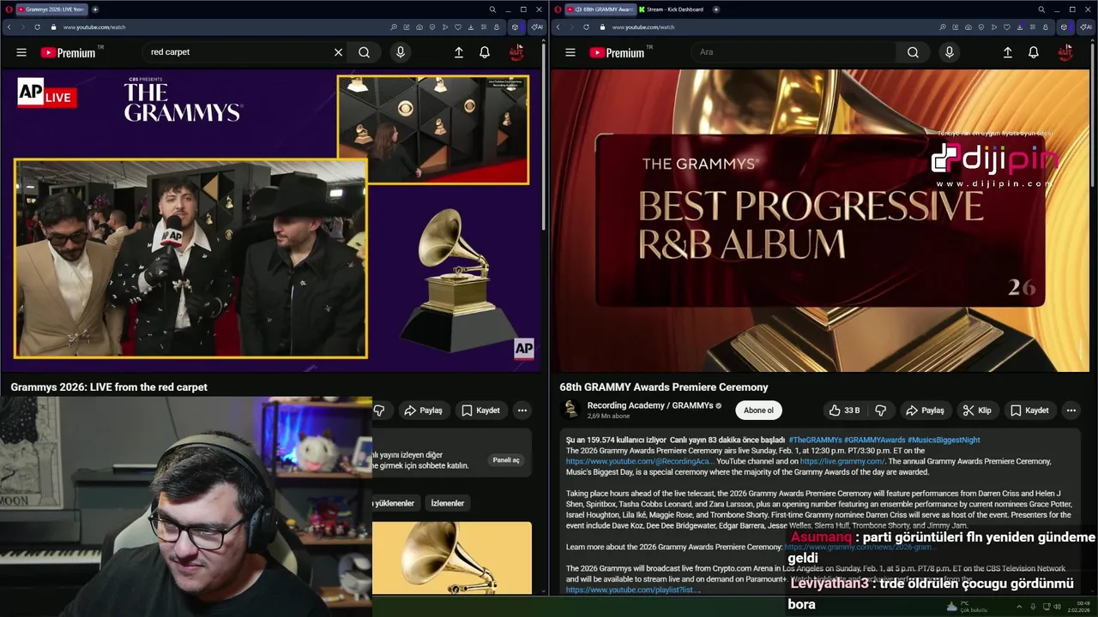Open Opera menu in right window
The height and width of the screenshot is (617, 1098).
(558, 9)
